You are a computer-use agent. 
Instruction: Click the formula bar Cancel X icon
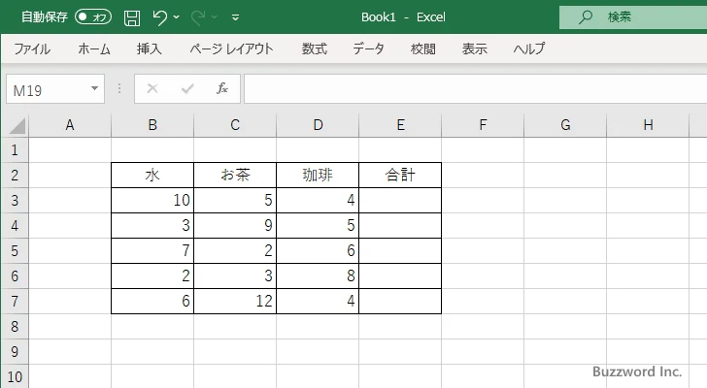[152, 88]
